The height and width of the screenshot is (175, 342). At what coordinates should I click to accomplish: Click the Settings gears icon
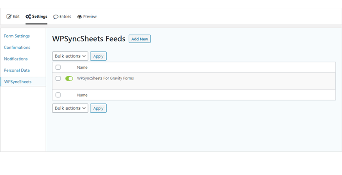(28, 17)
